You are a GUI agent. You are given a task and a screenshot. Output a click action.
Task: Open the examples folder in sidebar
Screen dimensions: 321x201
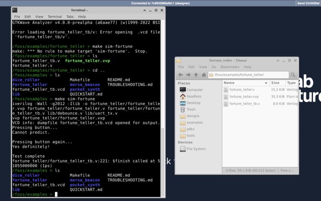(194, 123)
